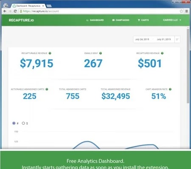Expand the Carved LLC account dropdown

(x=172, y=20)
